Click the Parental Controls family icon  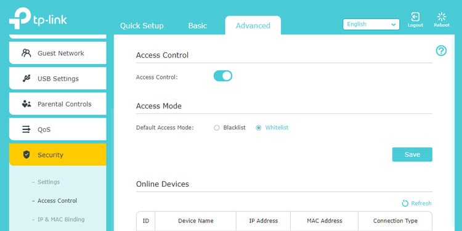(x=26, y=104)
